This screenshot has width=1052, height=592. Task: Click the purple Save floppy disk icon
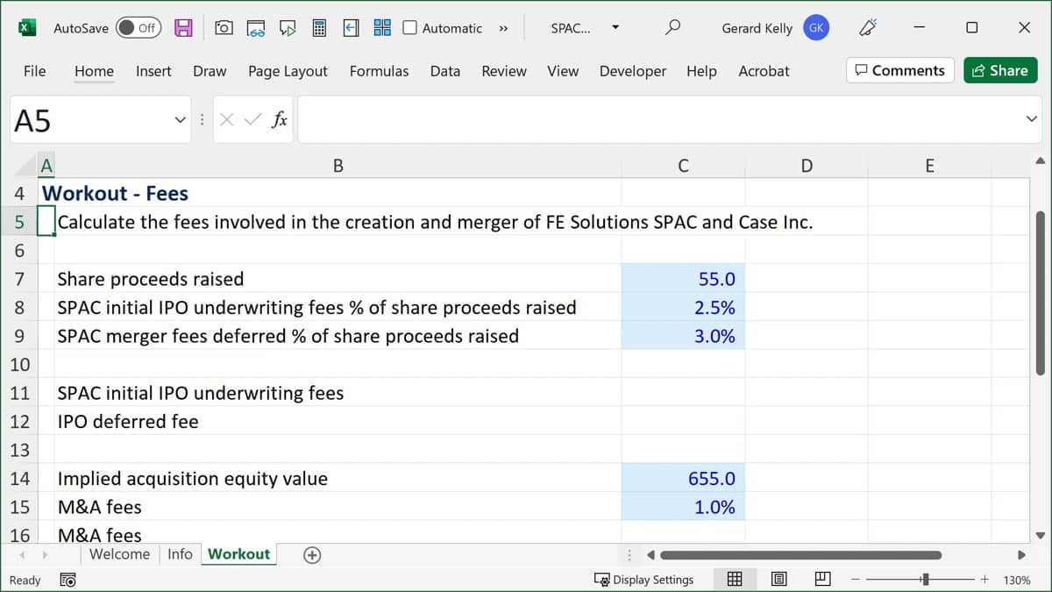183,28
